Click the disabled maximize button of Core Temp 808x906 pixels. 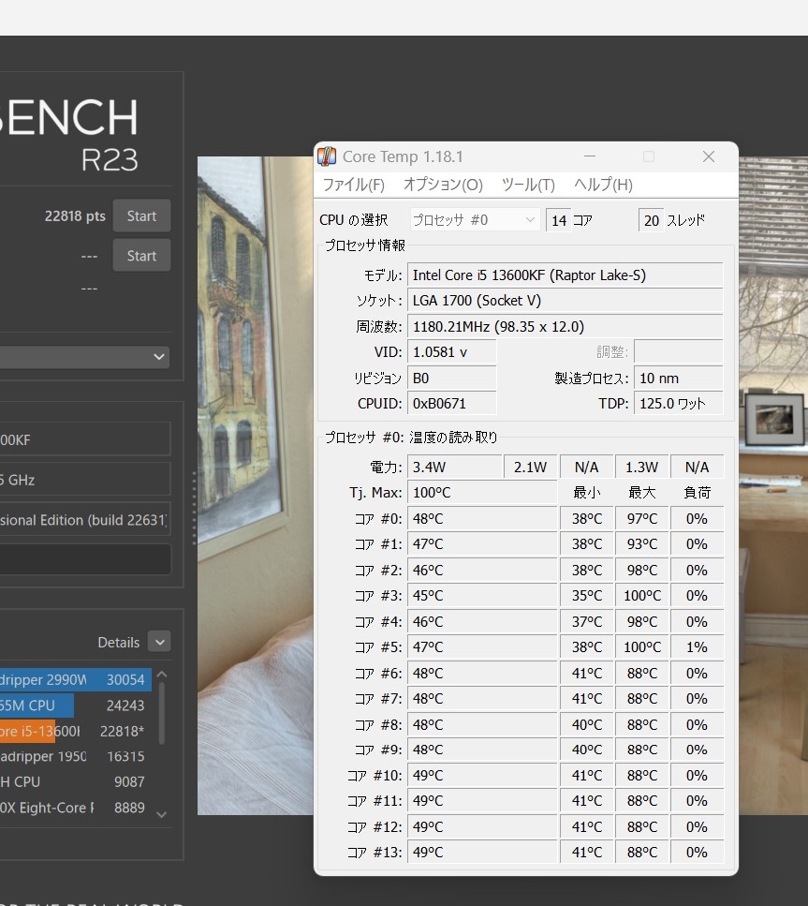pyautogui.click(x=649, y=156)
